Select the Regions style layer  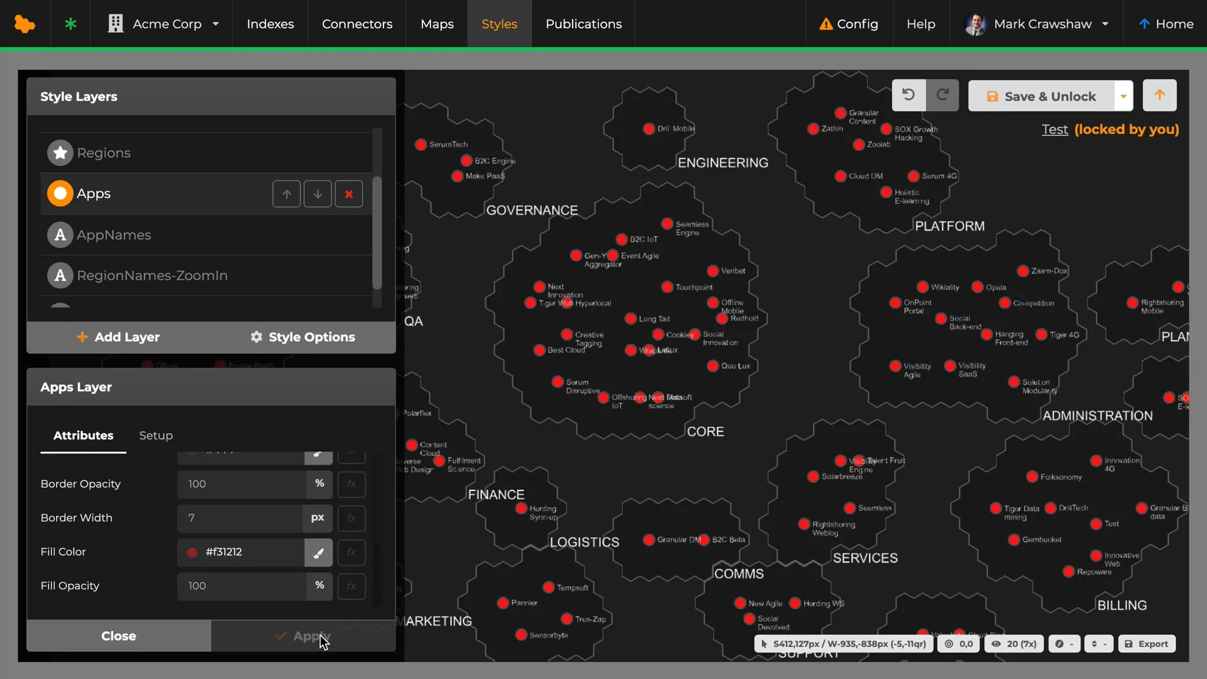206,153
